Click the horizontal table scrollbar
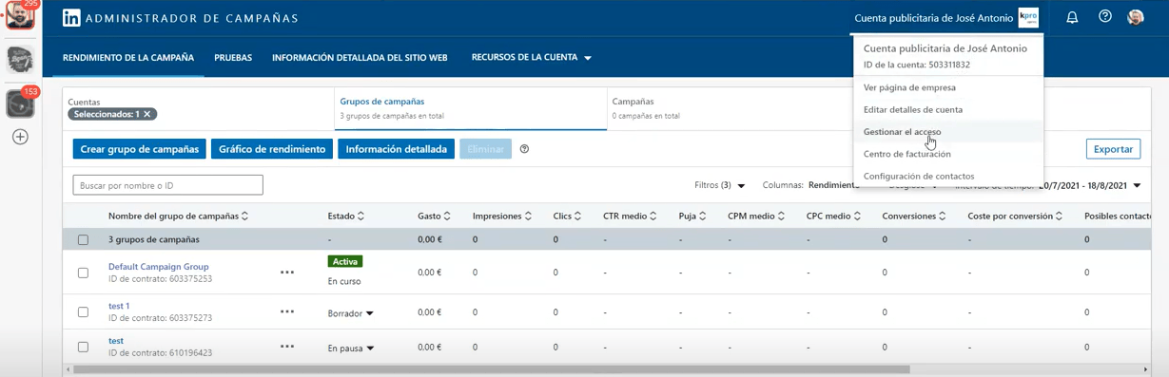 click(491, 369)
